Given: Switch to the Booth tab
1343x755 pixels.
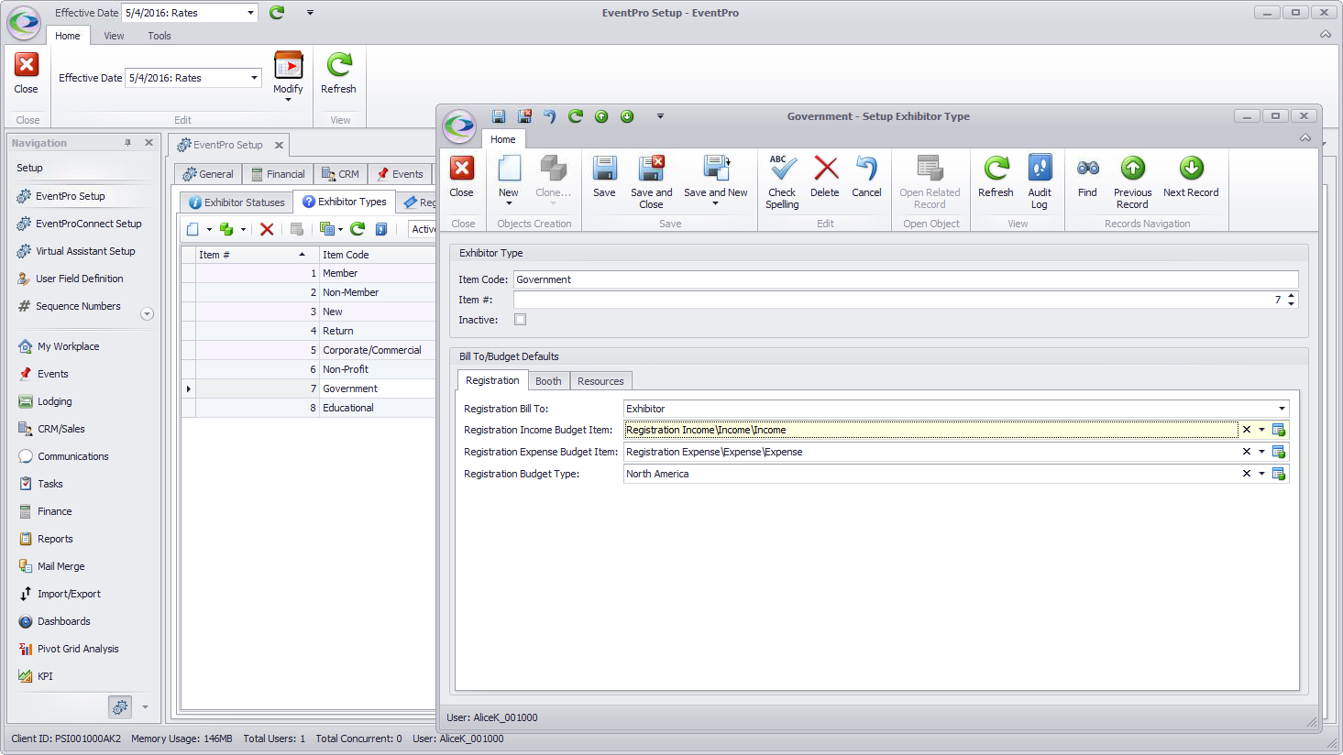Looking at the screenshot, I should 548,381.
